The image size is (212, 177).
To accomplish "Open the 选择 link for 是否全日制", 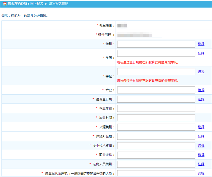I will click(x=201, y=99).
